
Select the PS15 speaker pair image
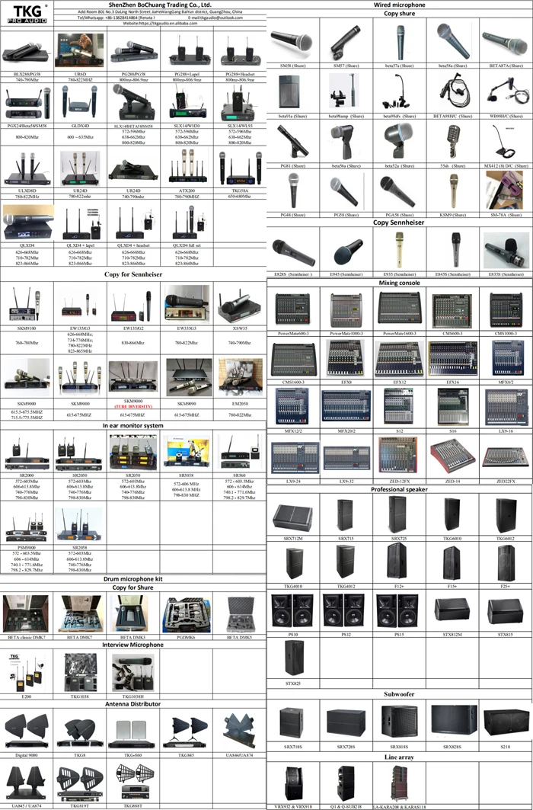tap(399, 610)
